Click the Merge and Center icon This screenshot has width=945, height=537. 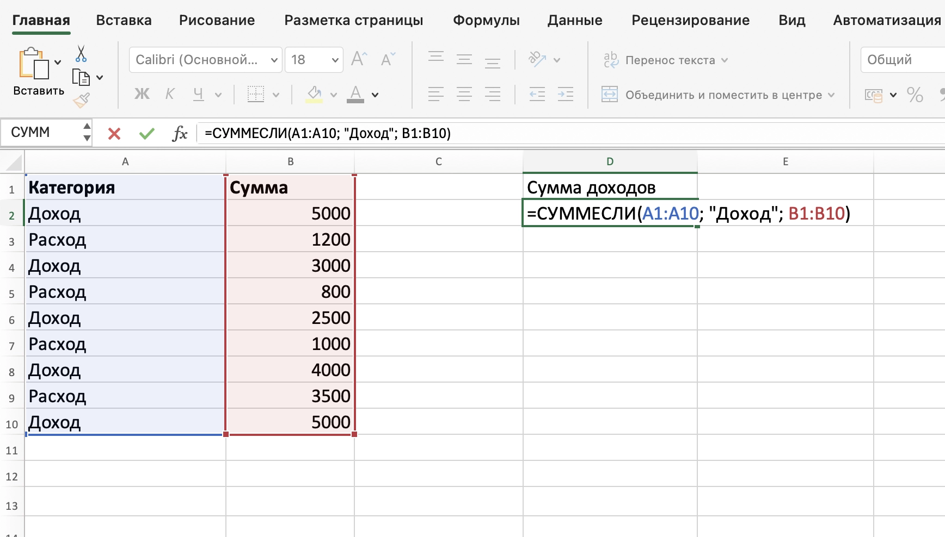tap(610, 95)
